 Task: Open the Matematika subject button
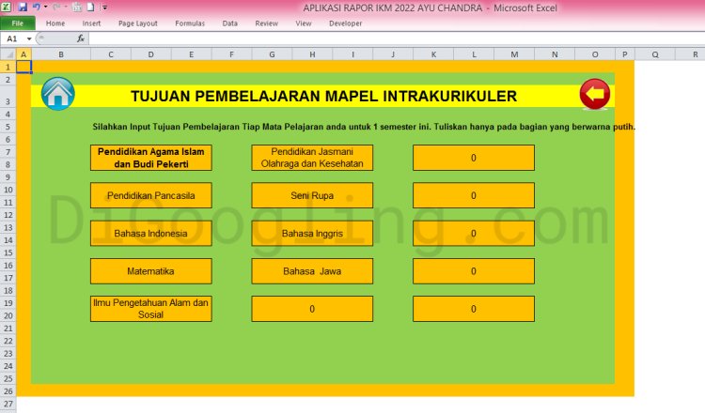pos(151,271)
